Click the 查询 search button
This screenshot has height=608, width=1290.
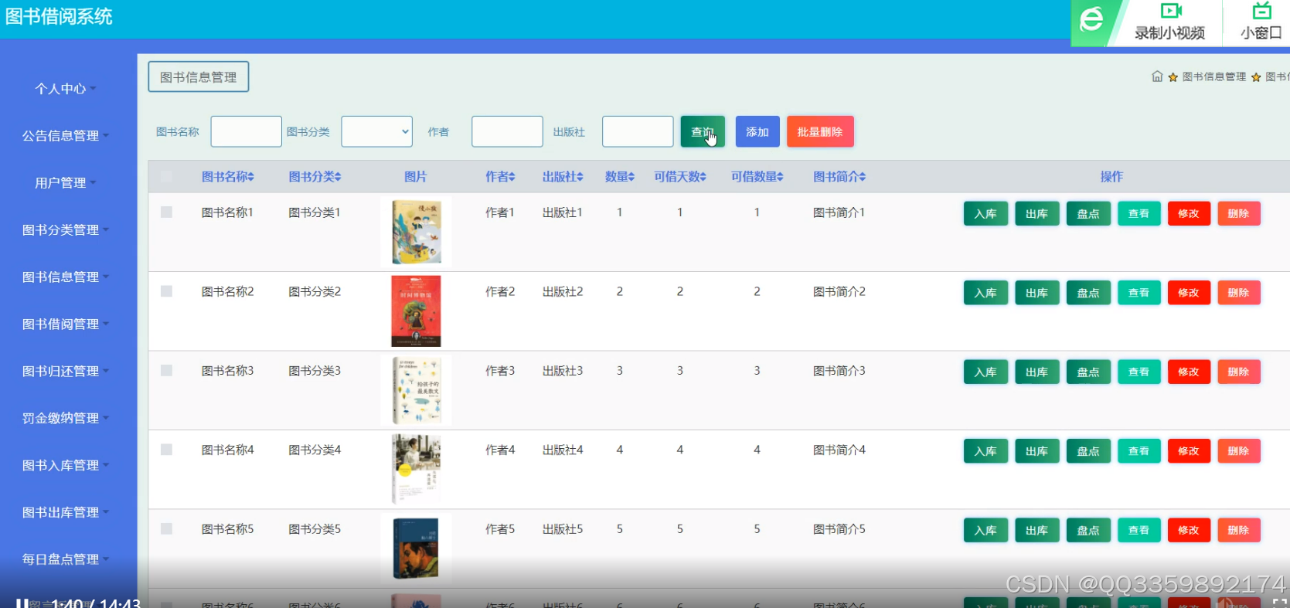click(703, 131)
